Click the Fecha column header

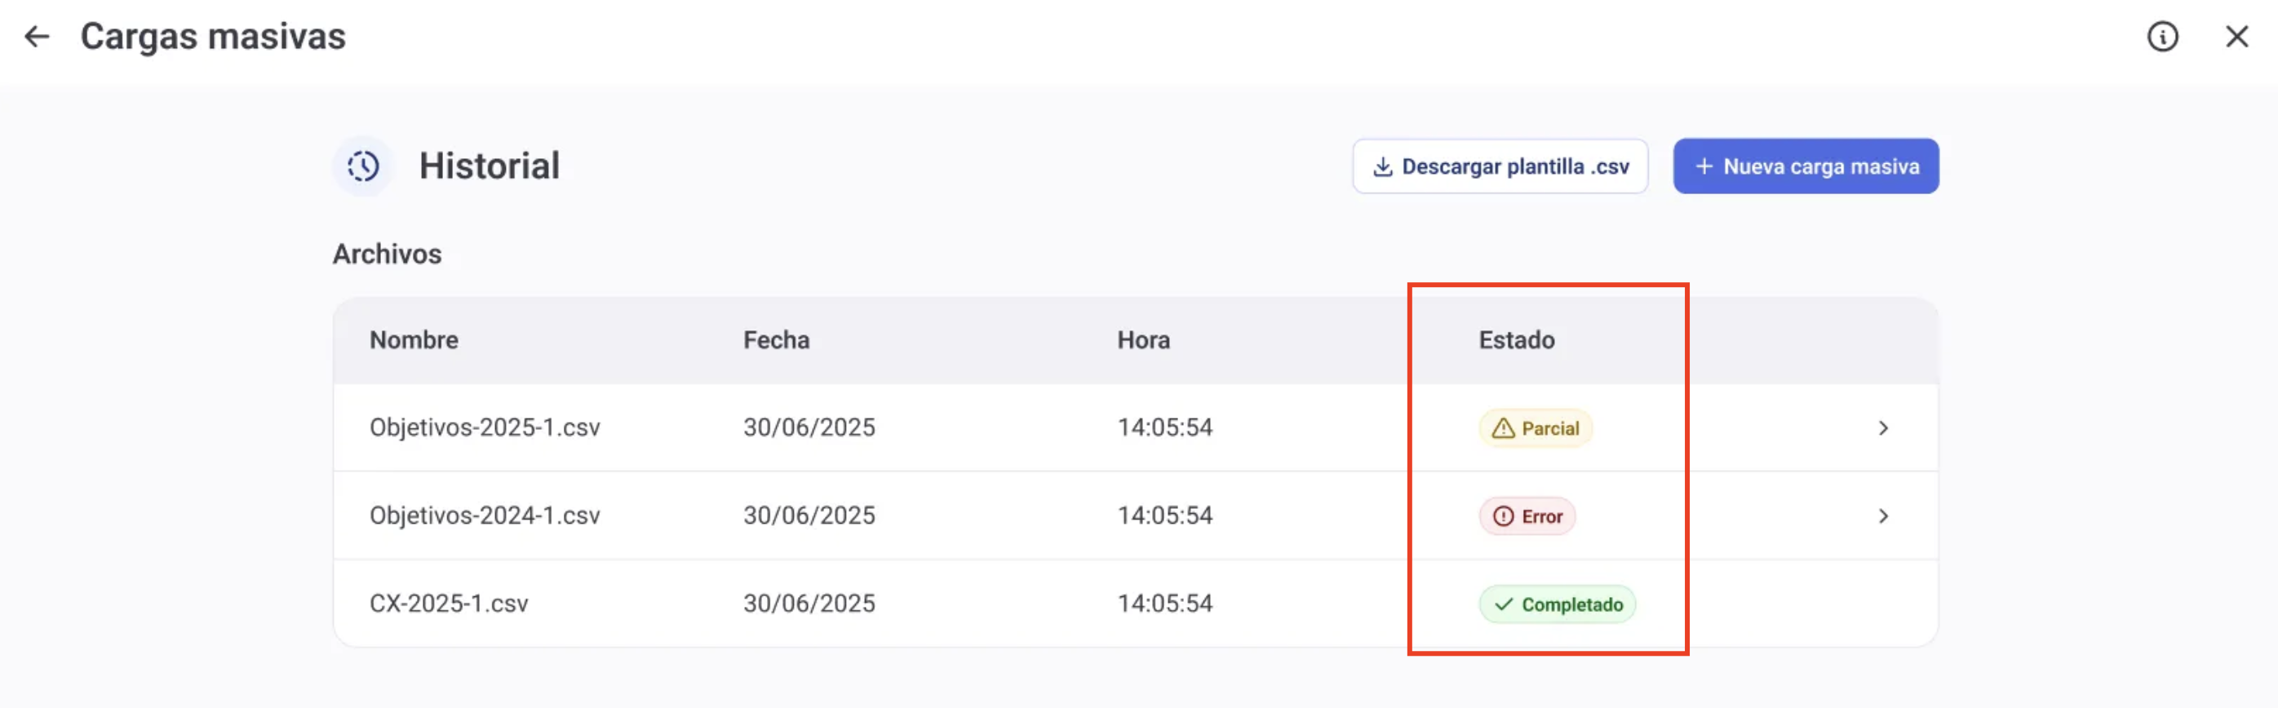tap(776, 340)
